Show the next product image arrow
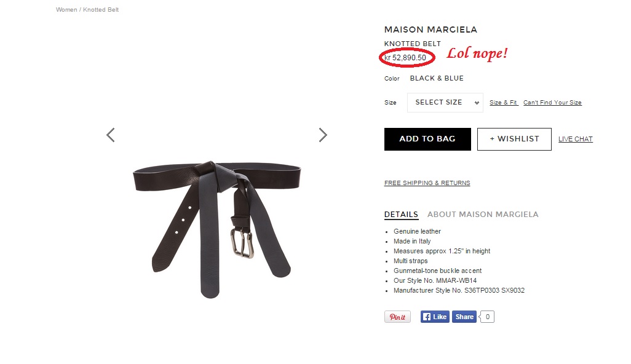Screen dimensions: 631x364 323,135
